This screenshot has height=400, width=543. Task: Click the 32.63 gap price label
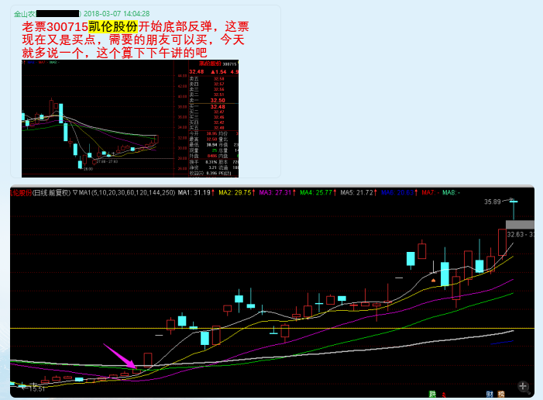(x=514, y=235)
